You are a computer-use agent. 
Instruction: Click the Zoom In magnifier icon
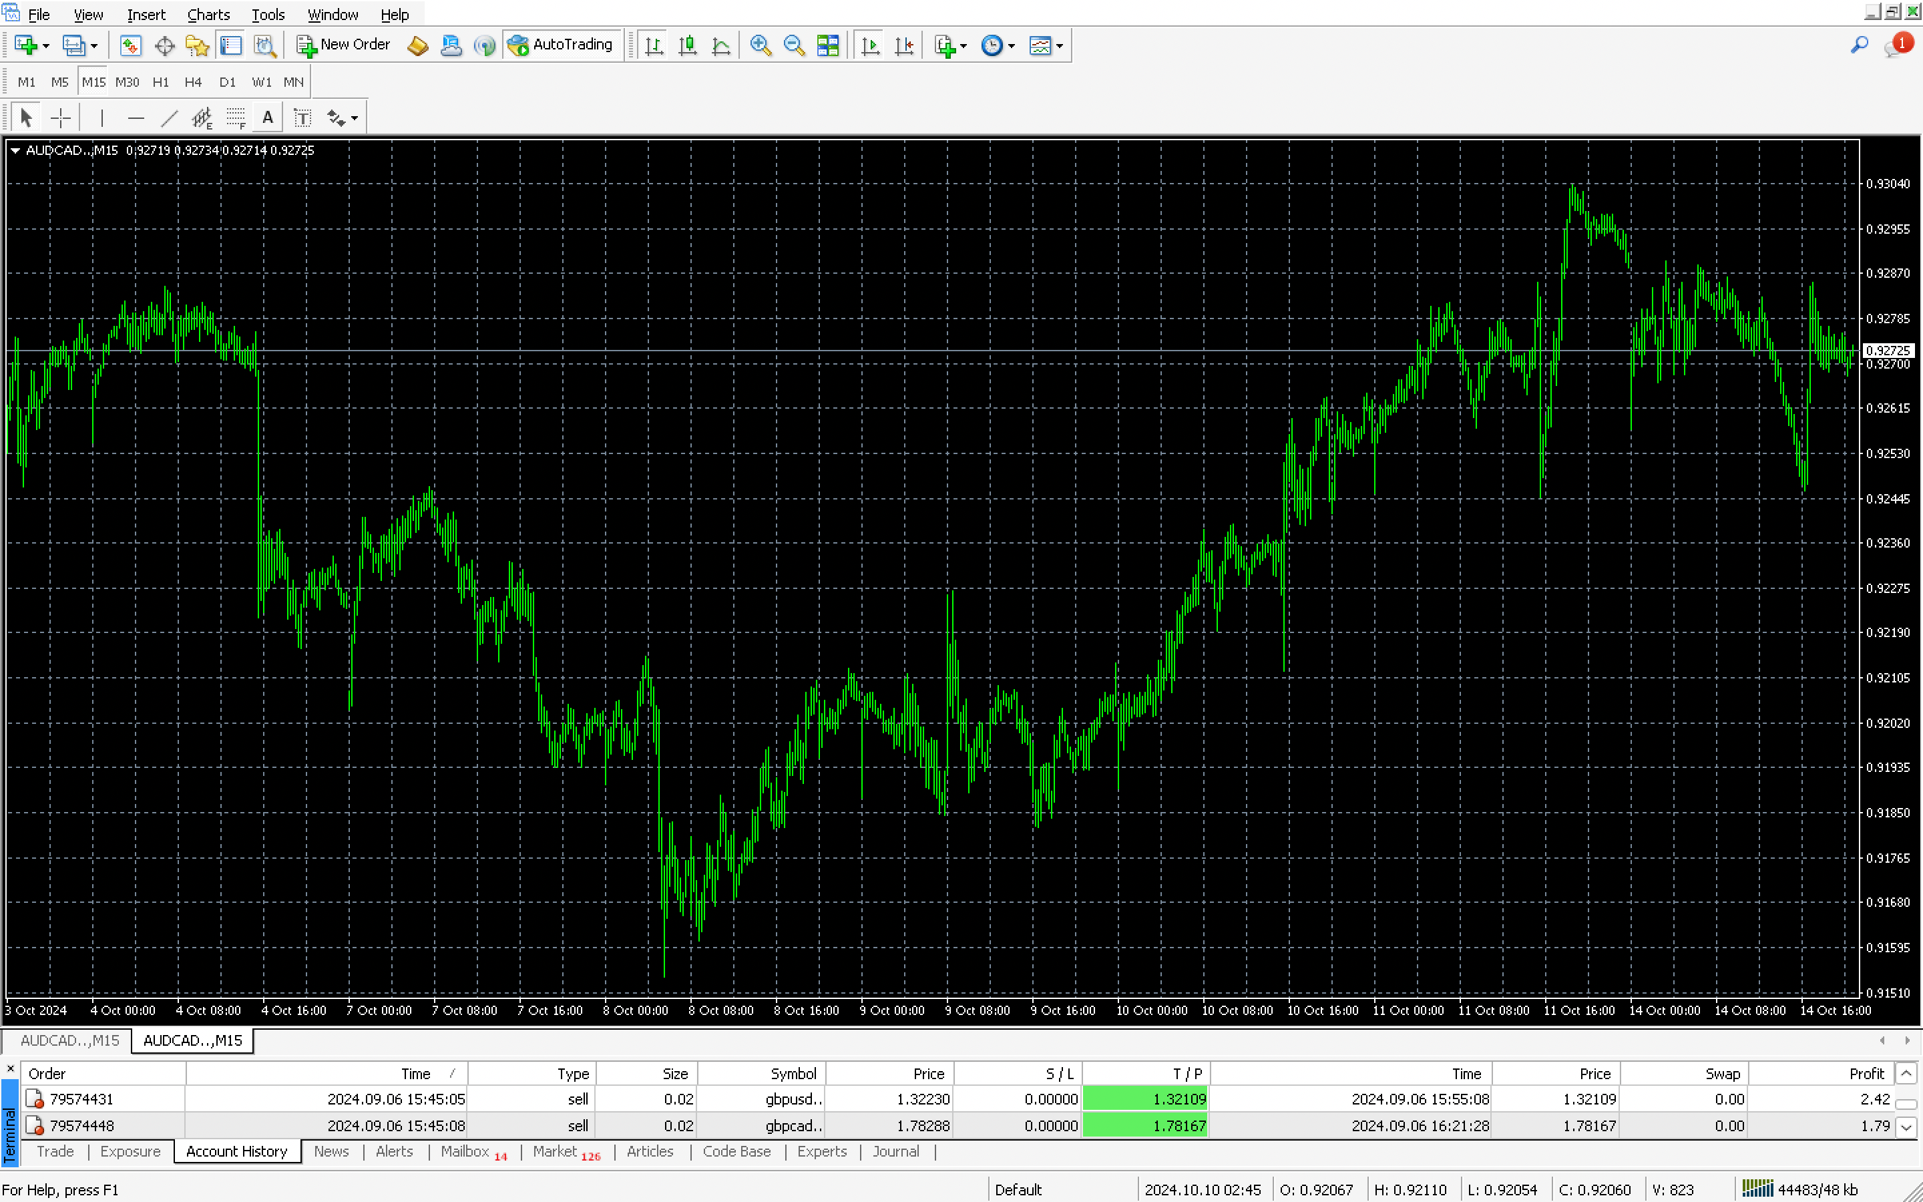761,45
